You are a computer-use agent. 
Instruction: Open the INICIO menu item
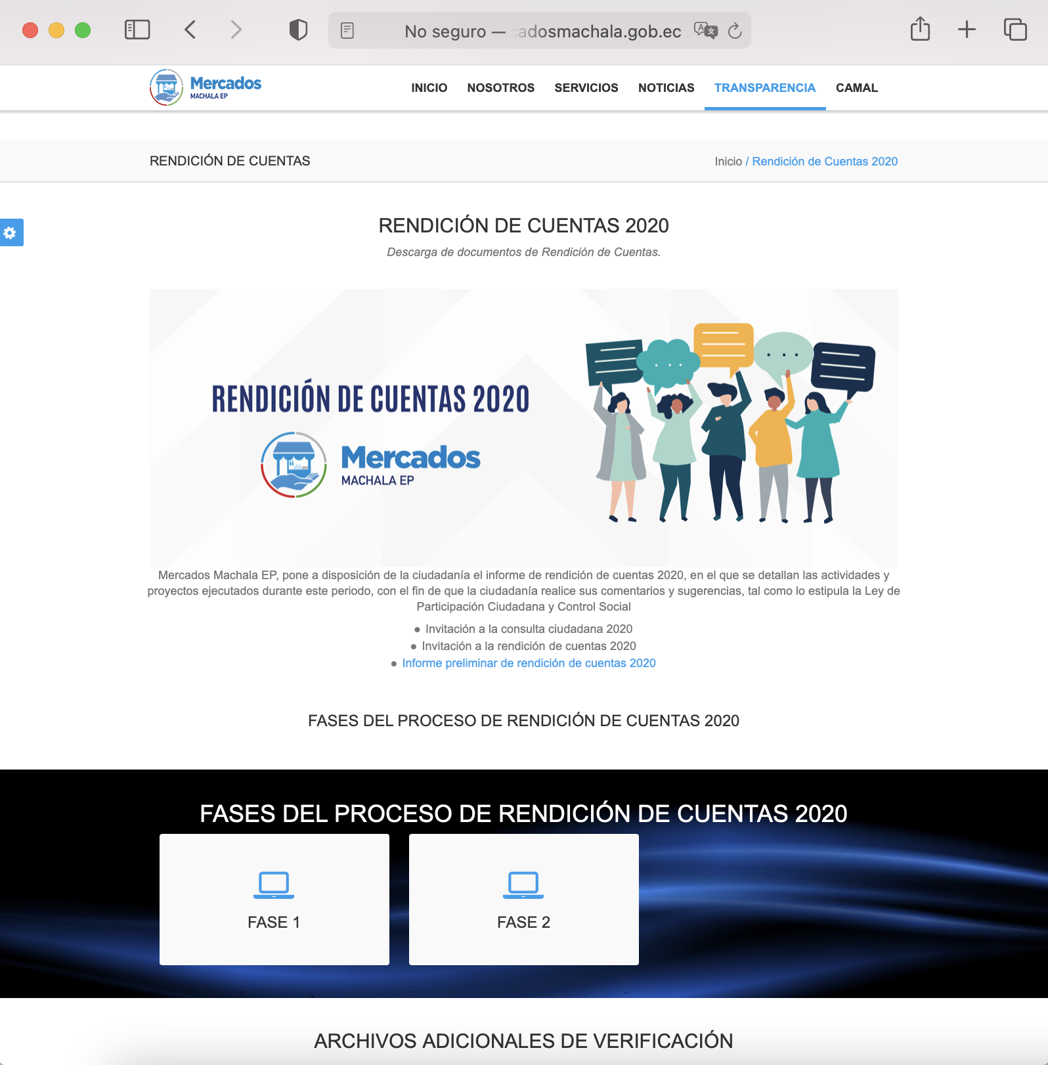tap(429, 88)
